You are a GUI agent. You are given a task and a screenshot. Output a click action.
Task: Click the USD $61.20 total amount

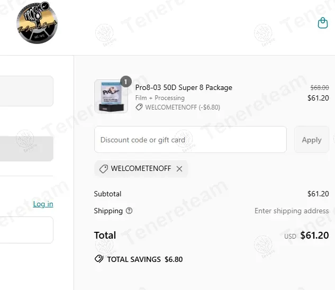[x=314, y=235]
